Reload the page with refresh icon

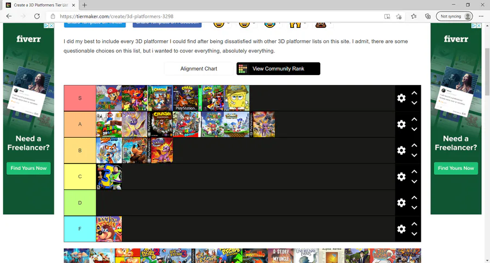point(37,16)
